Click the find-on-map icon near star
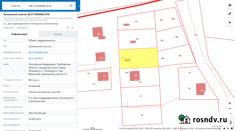 click(68, 28)
